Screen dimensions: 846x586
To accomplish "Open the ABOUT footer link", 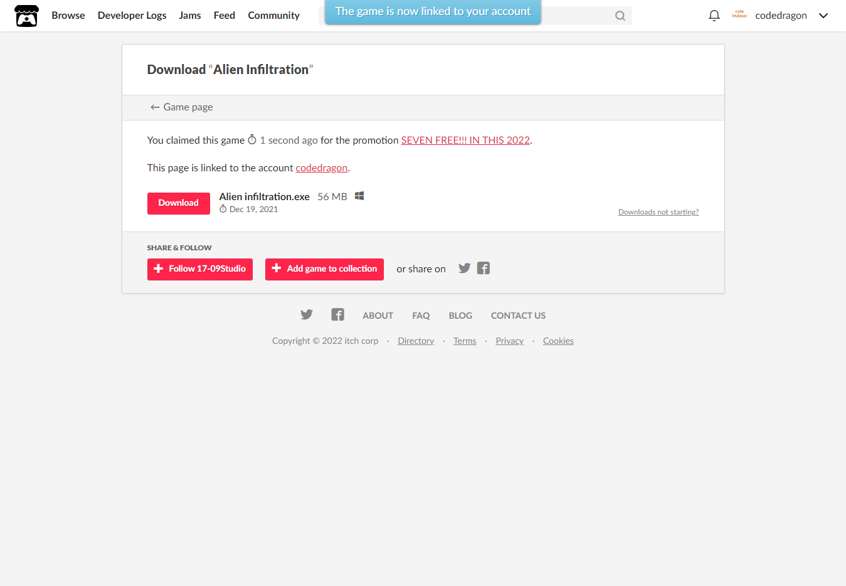I will (x=378, y=316).
